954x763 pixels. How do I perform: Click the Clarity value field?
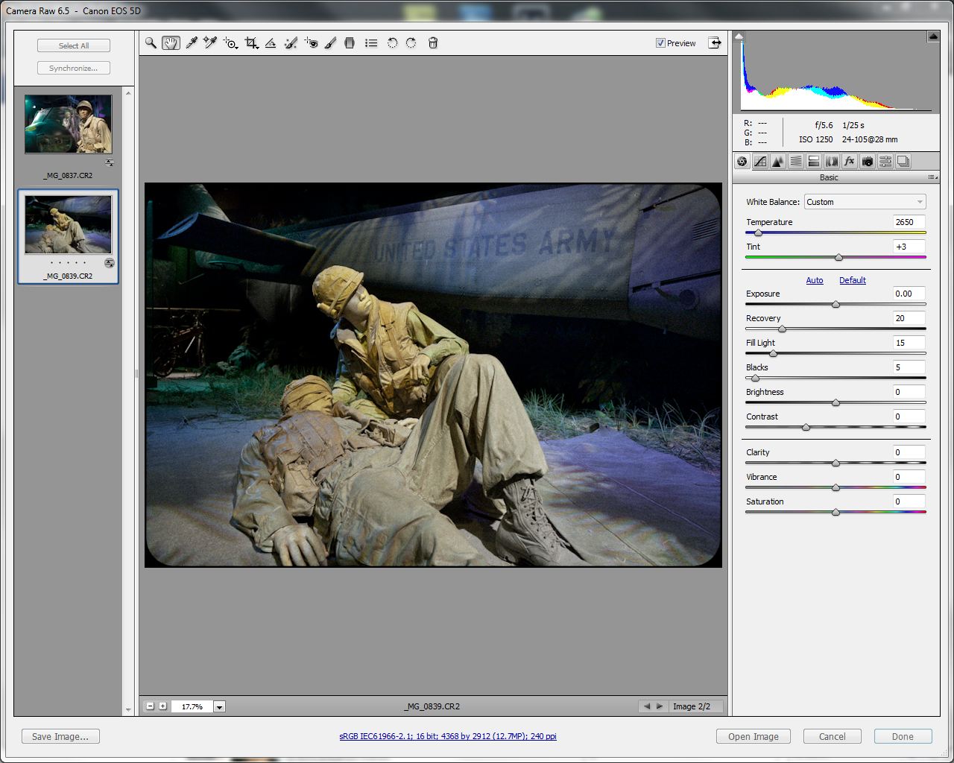tap(909, 452)
